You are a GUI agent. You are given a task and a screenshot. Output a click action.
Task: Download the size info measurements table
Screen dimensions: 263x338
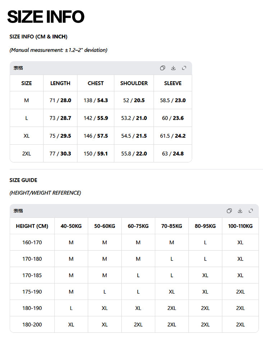coord(173,68)
